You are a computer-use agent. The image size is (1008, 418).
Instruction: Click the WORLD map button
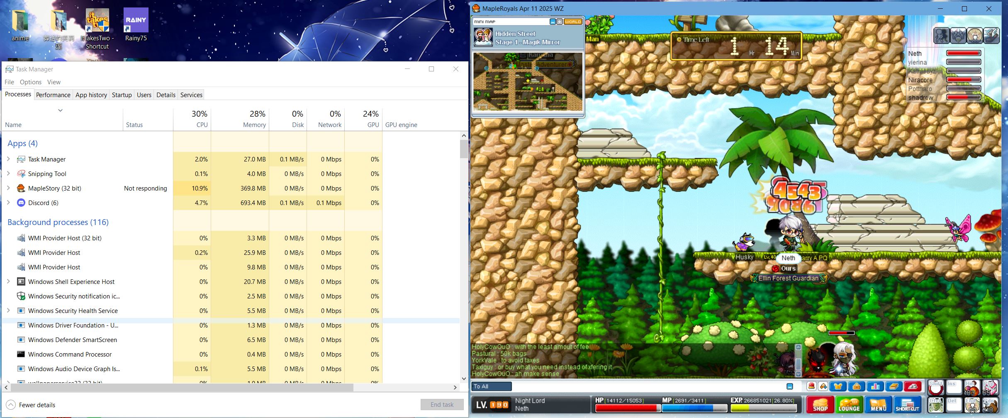(x=573, y=22)
